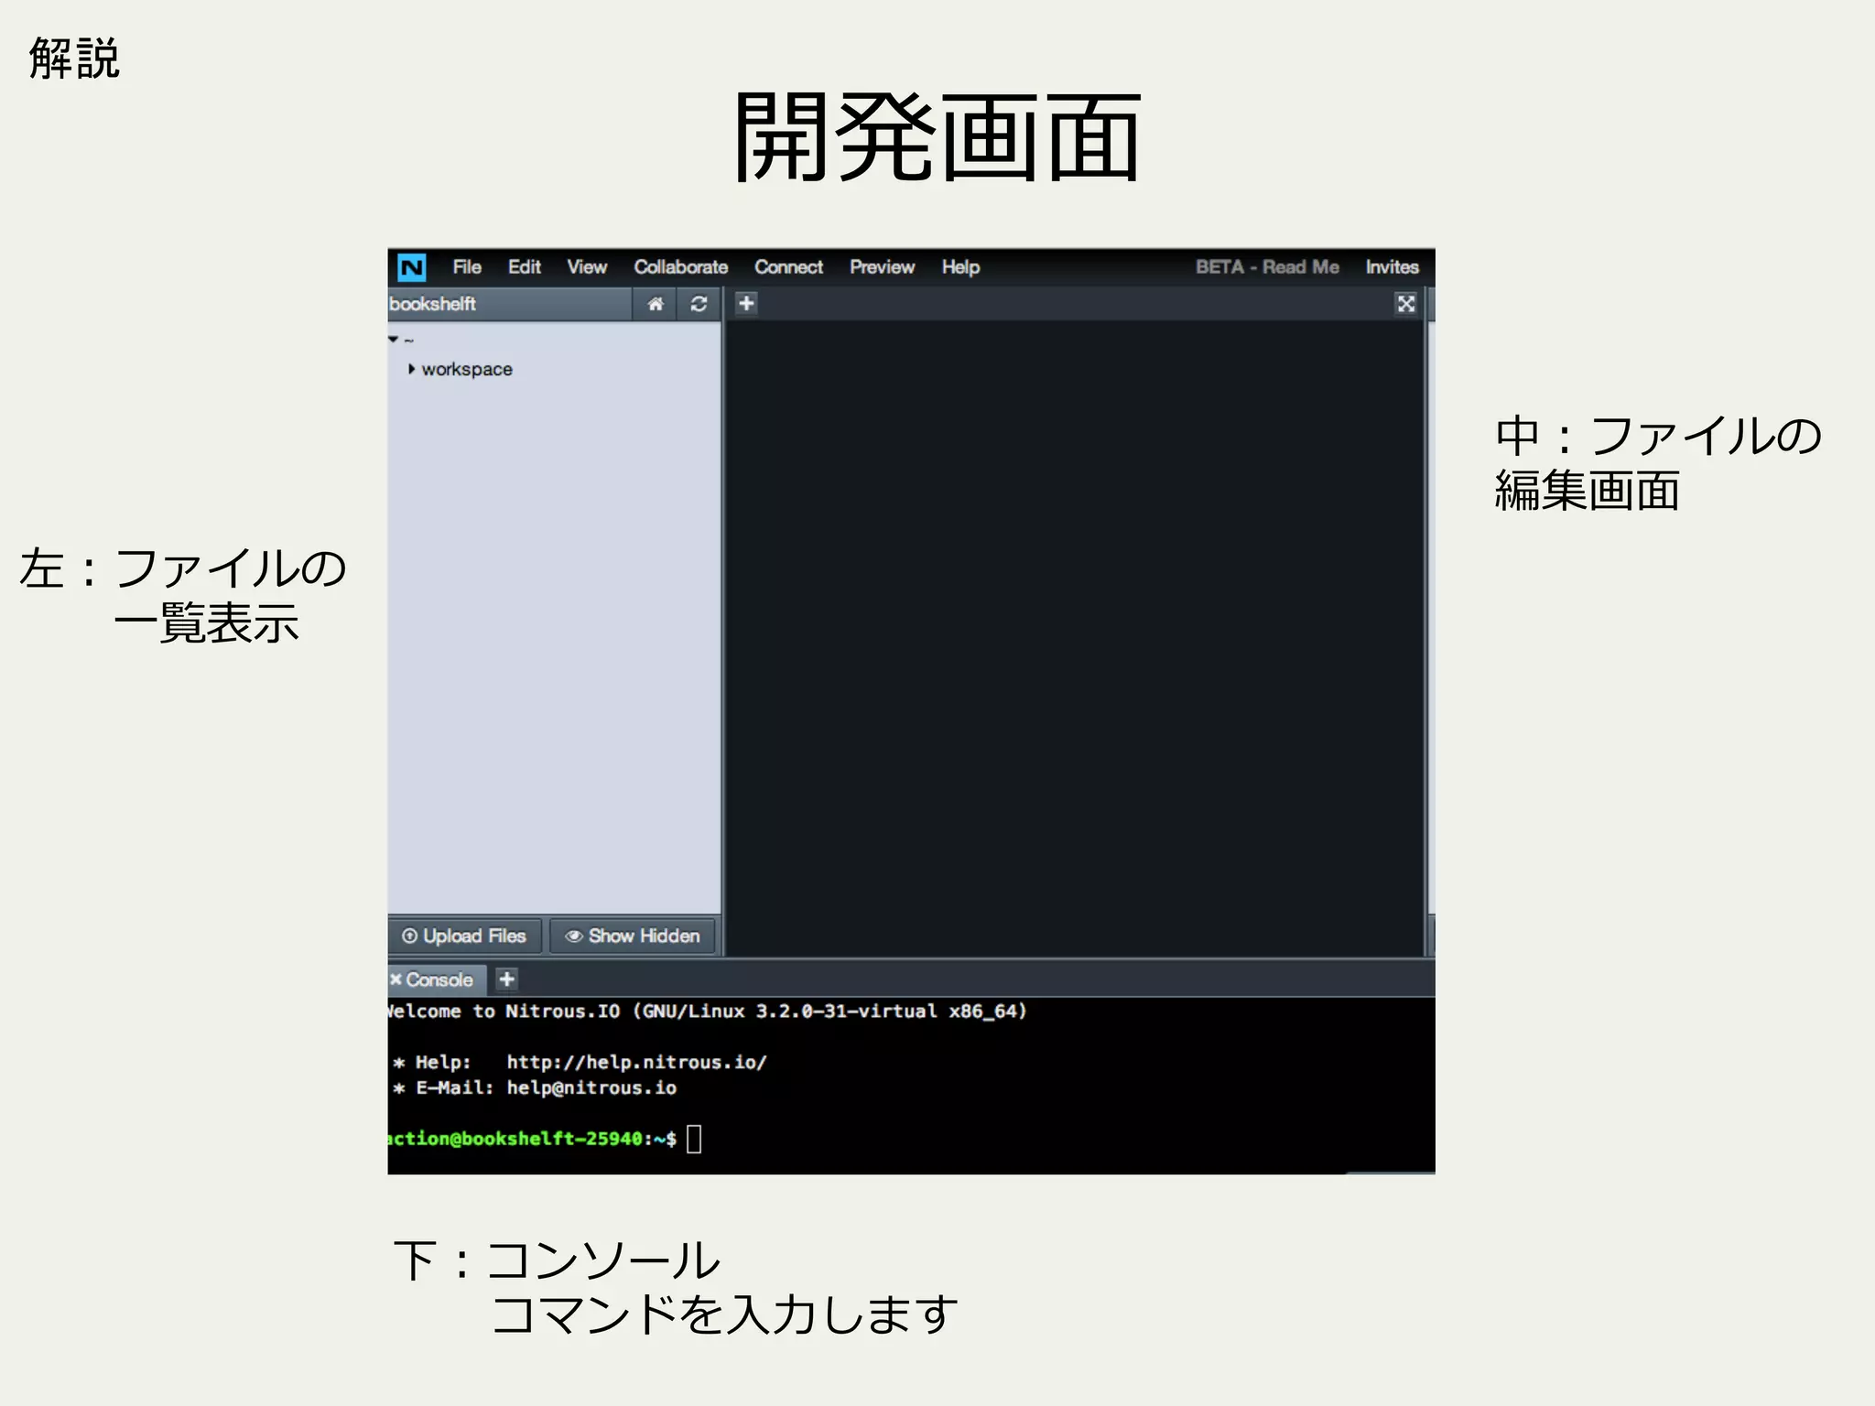Open the Help menu
The width and height of the screenshot is (1875, 1406).
(x=960, y=267)
